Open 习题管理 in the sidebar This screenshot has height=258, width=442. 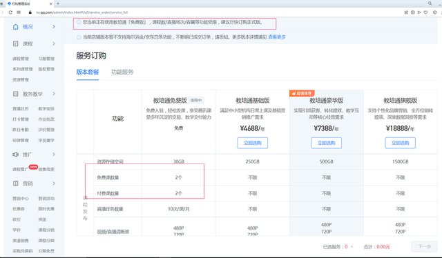coord(46,59)
